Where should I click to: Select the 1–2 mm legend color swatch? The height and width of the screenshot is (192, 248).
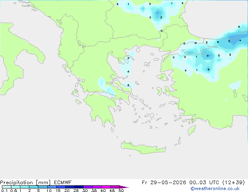coord(25,187)
